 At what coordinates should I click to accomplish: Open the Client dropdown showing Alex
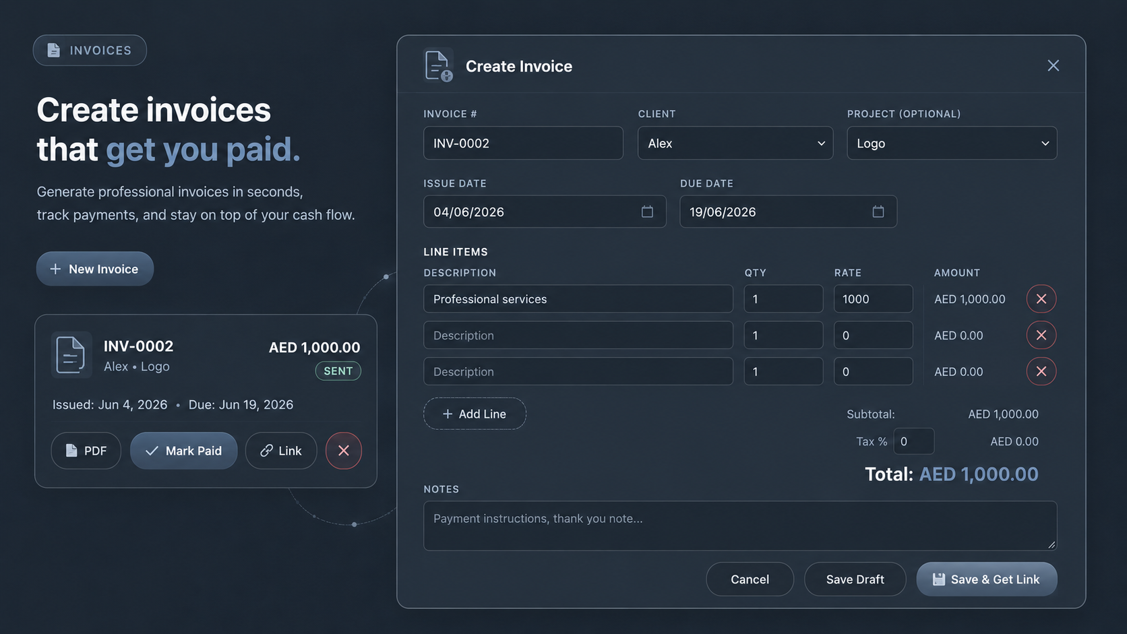click(735, 143)
